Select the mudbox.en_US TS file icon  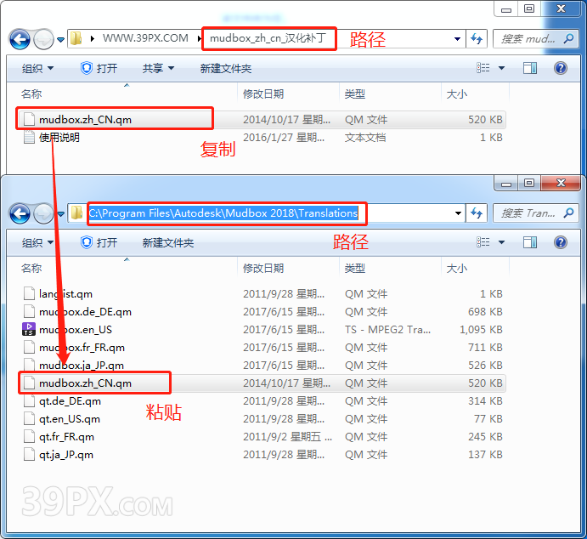tap(30, 330)
